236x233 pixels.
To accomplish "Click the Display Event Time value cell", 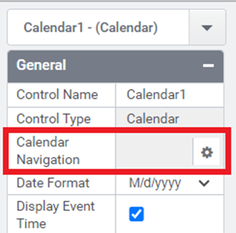I will click(x=169, y=214).
